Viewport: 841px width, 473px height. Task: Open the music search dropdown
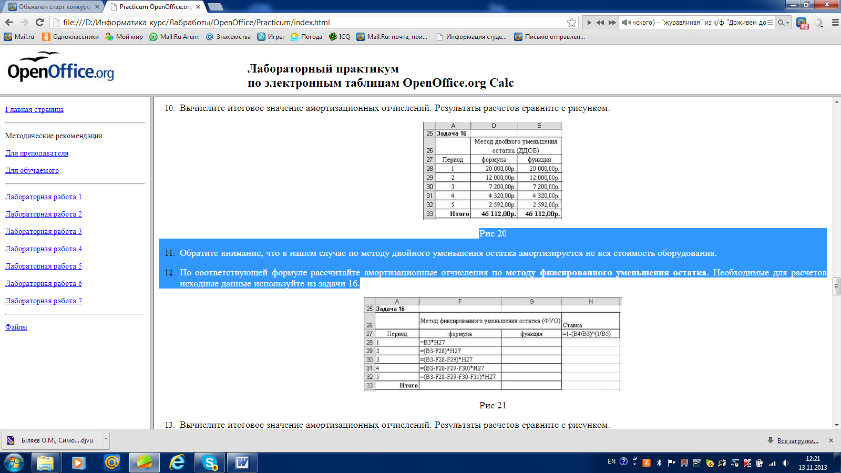pos(784,22)
